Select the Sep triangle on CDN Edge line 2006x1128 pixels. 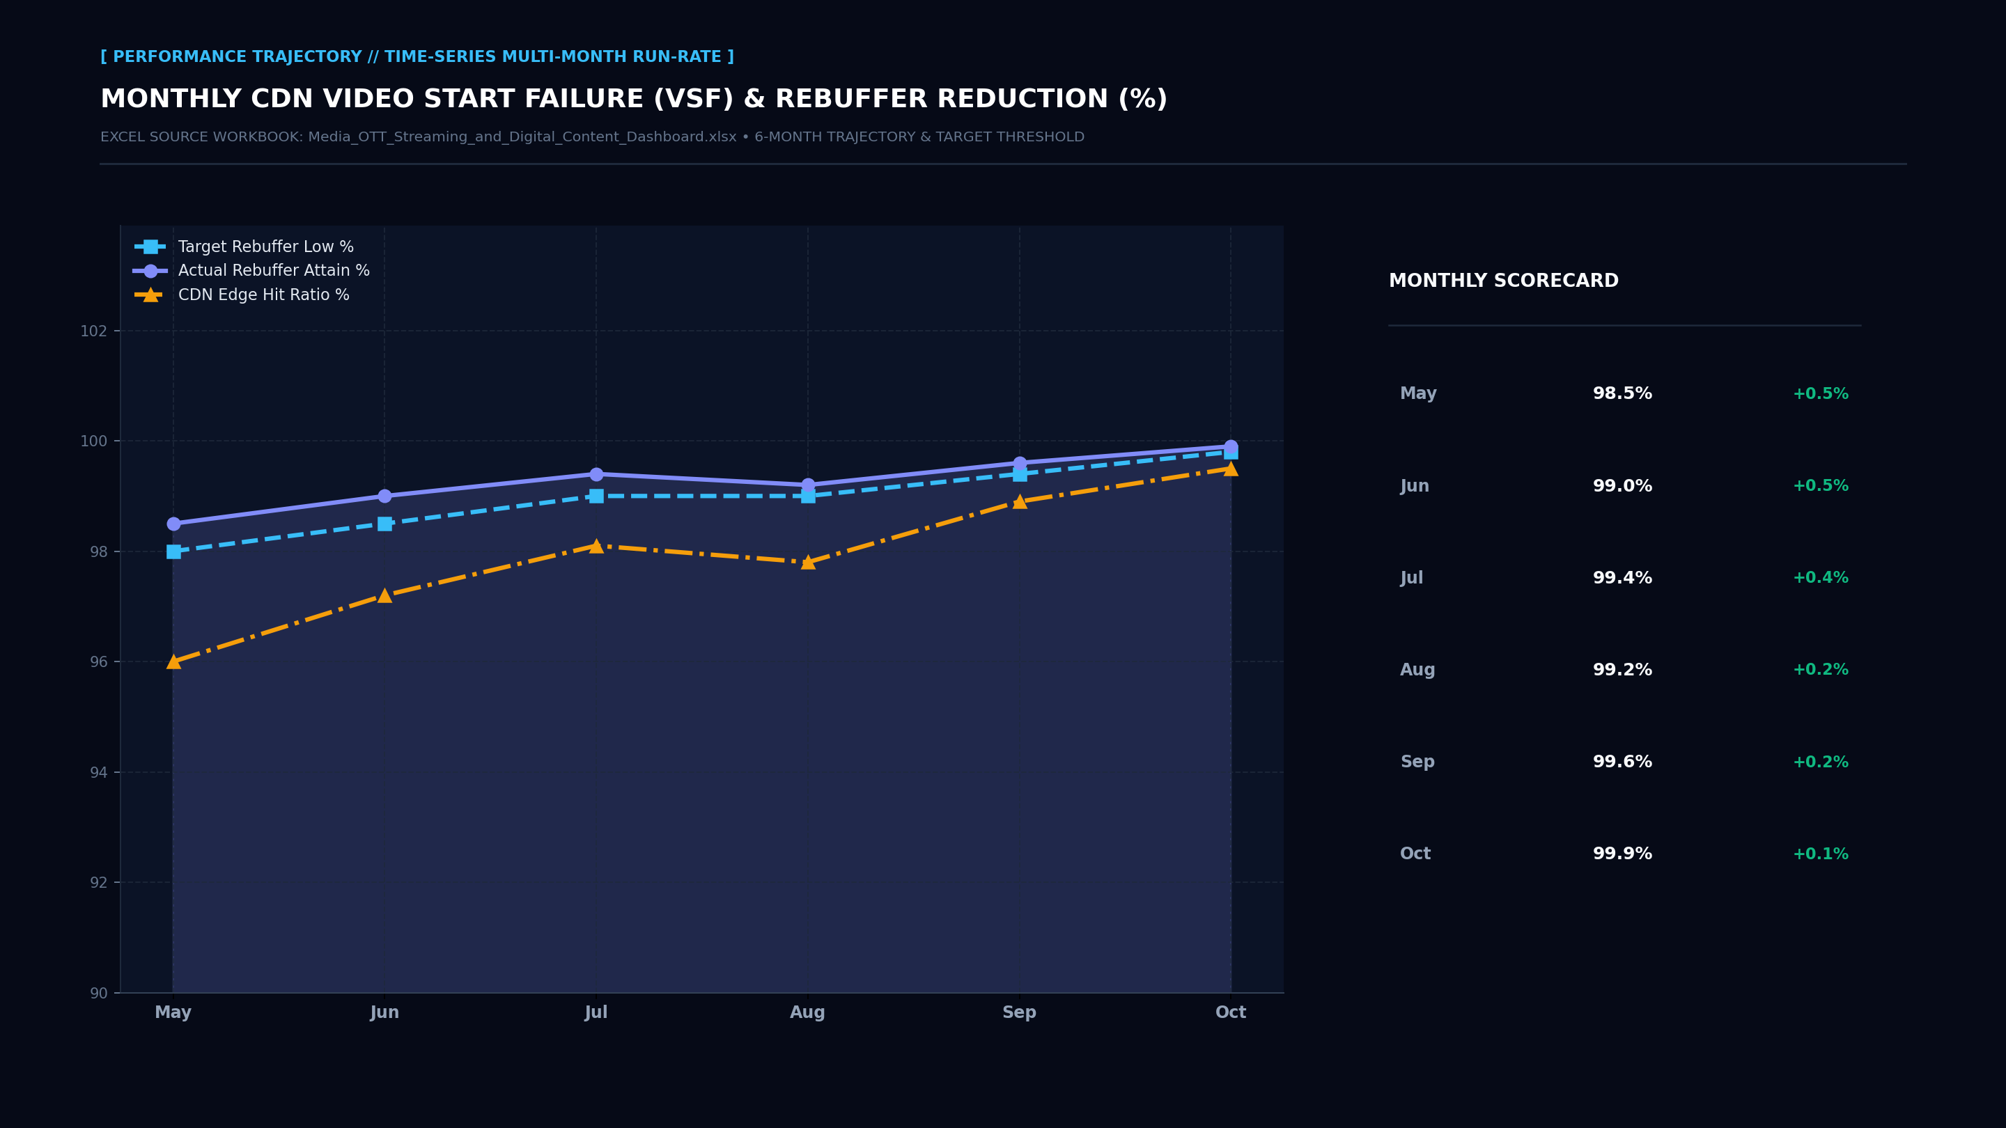pos(1019,501)
